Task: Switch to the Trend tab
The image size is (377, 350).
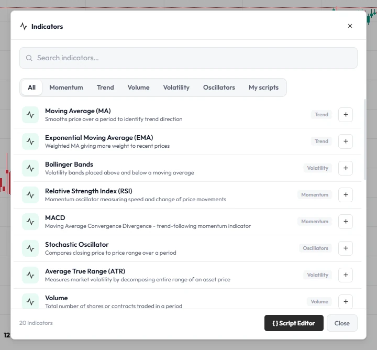Action: pos(105,87)
